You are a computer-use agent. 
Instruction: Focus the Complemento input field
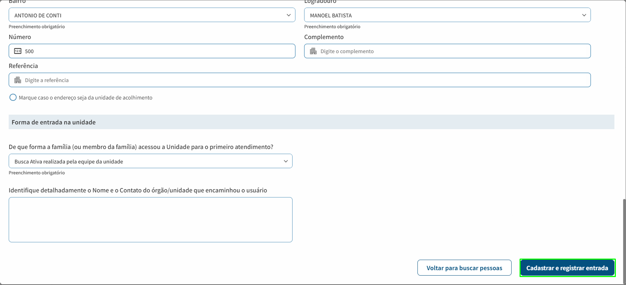coord(447,51)
